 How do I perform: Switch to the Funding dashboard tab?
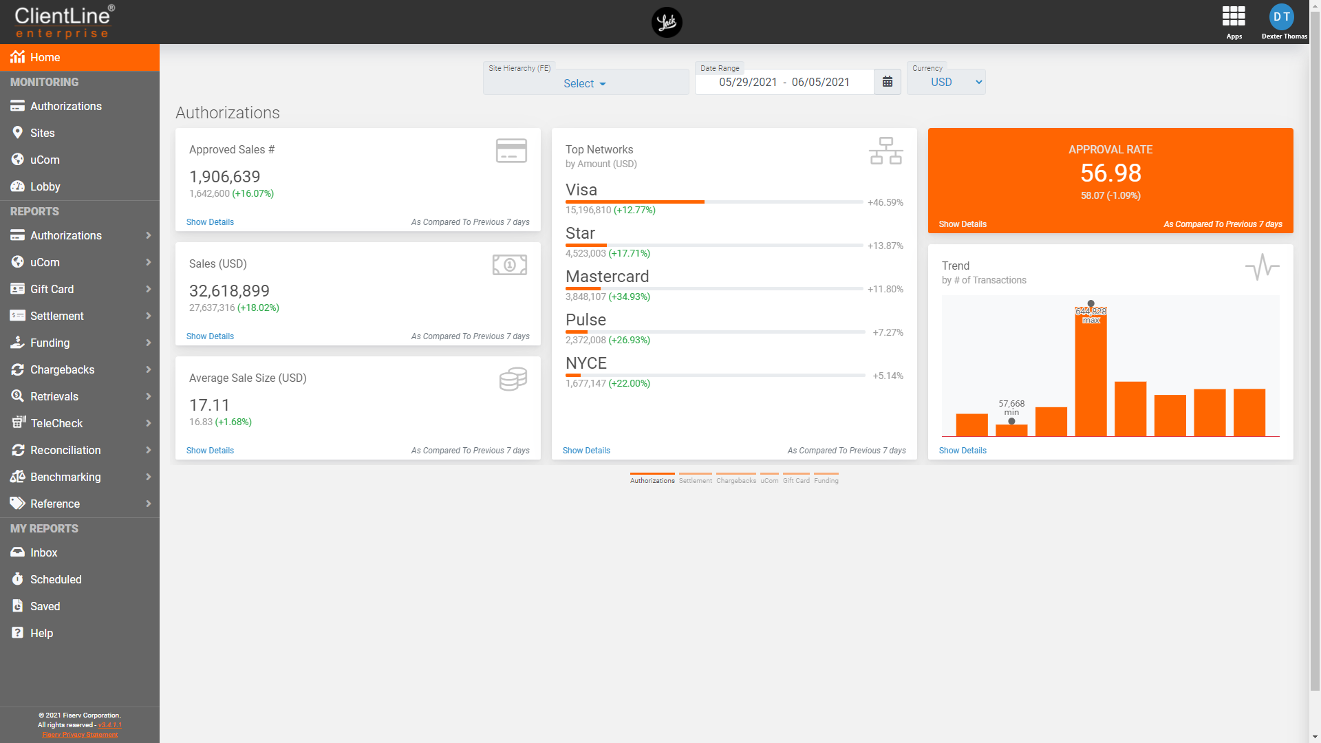point(826,480)
